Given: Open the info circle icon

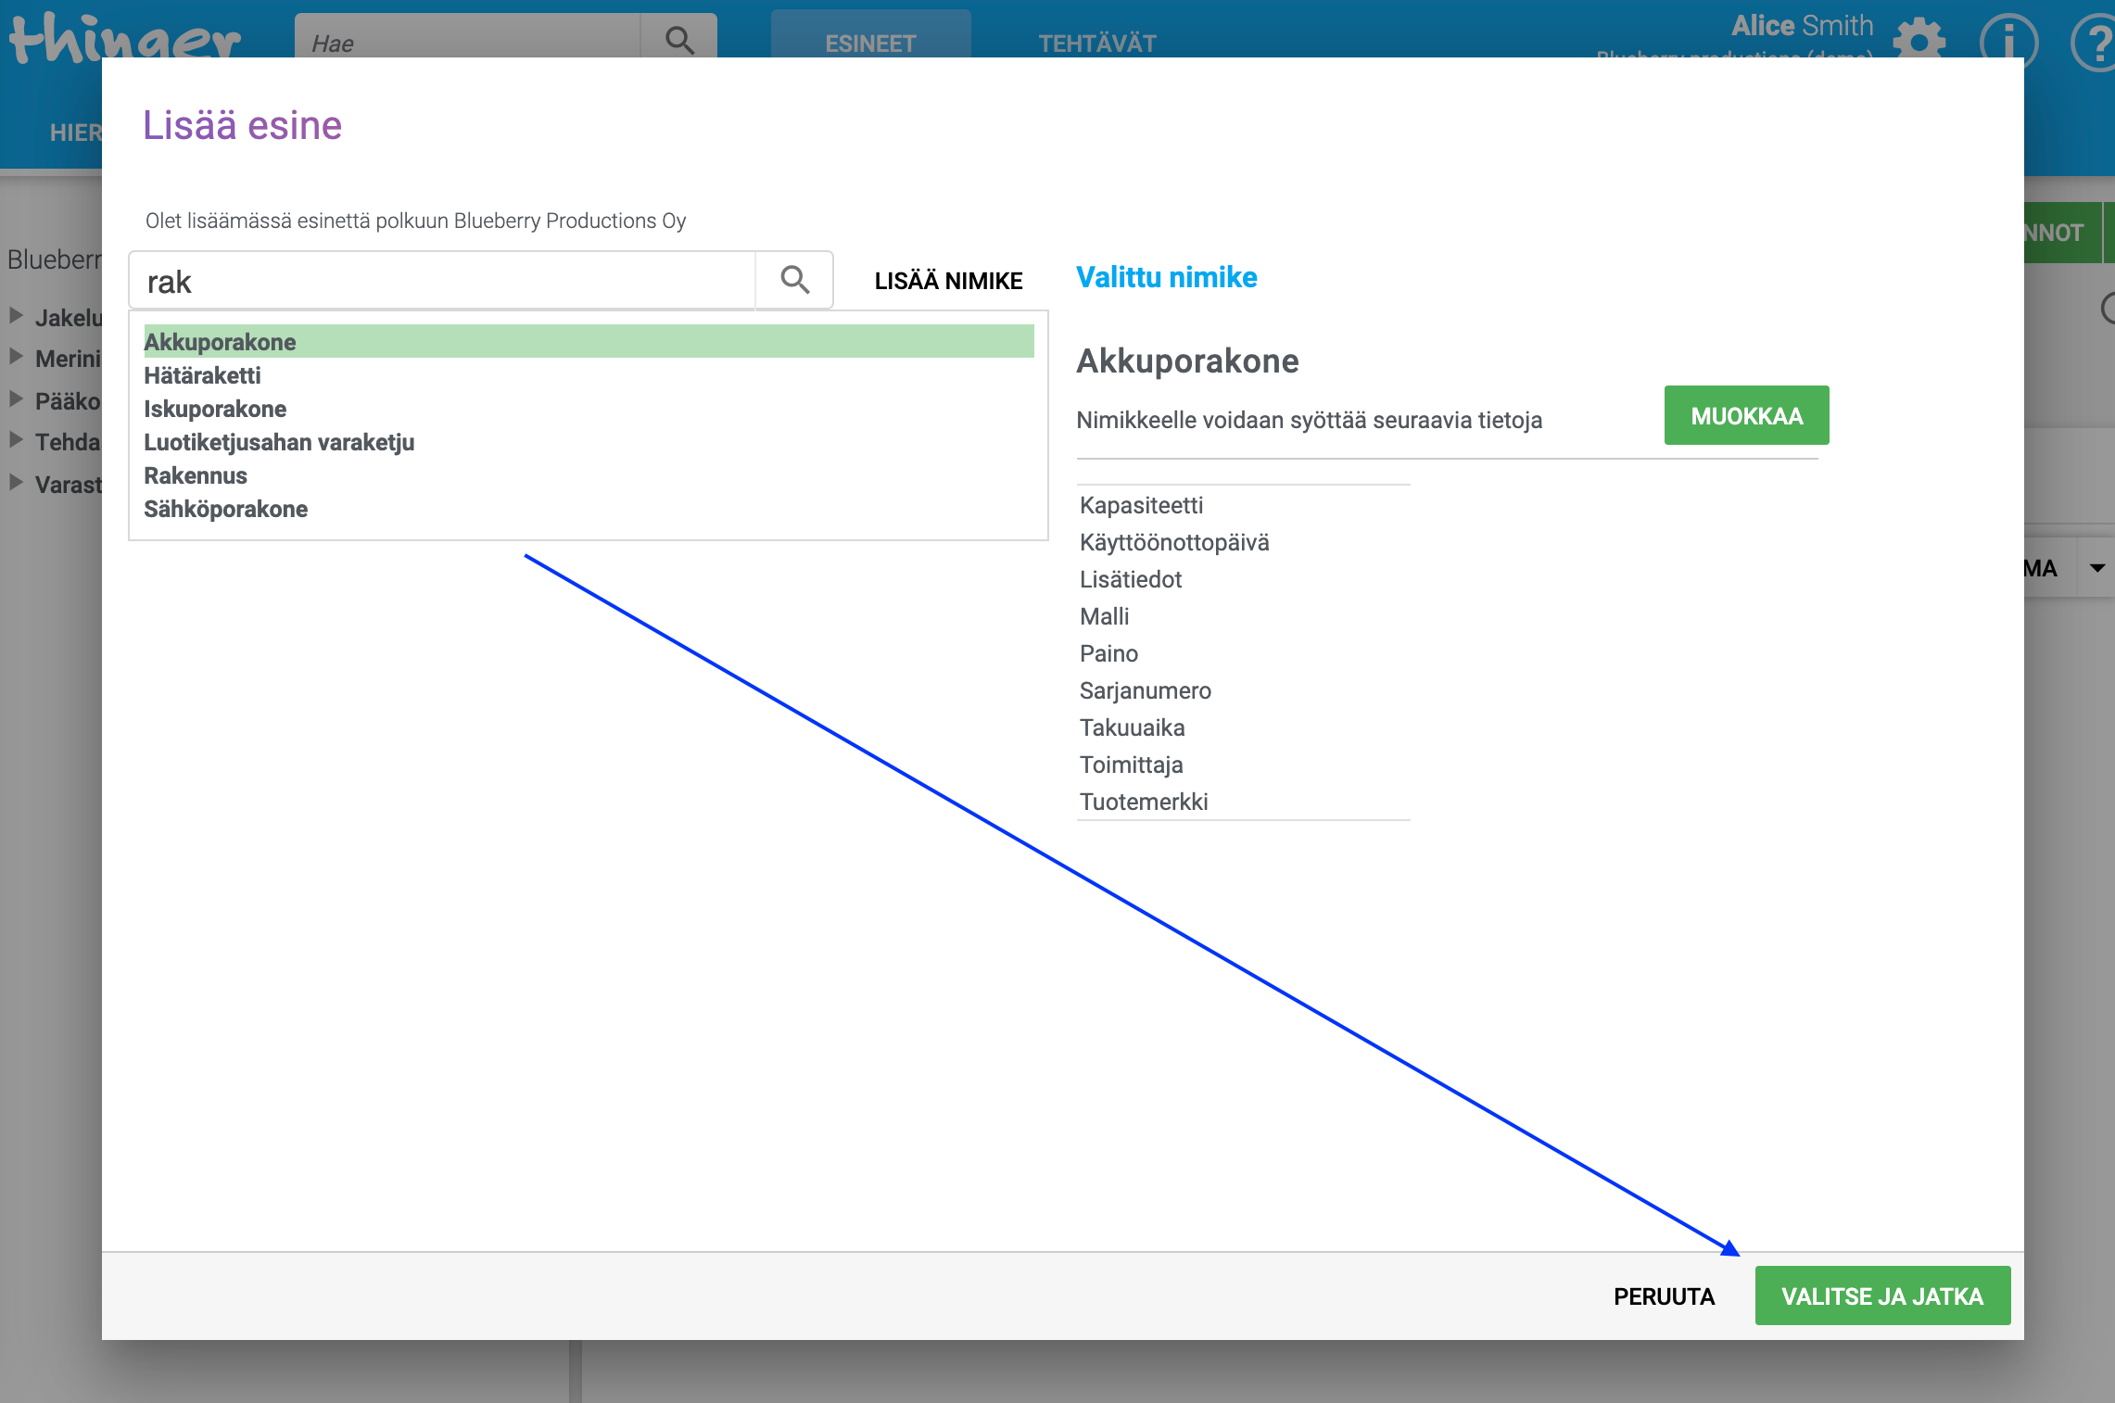Looking at the screenshot, I should click(x=2008, y=41).
